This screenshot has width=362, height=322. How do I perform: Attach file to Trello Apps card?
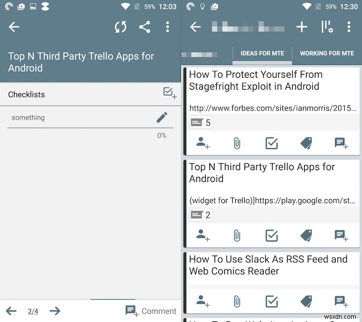point(237,235)
